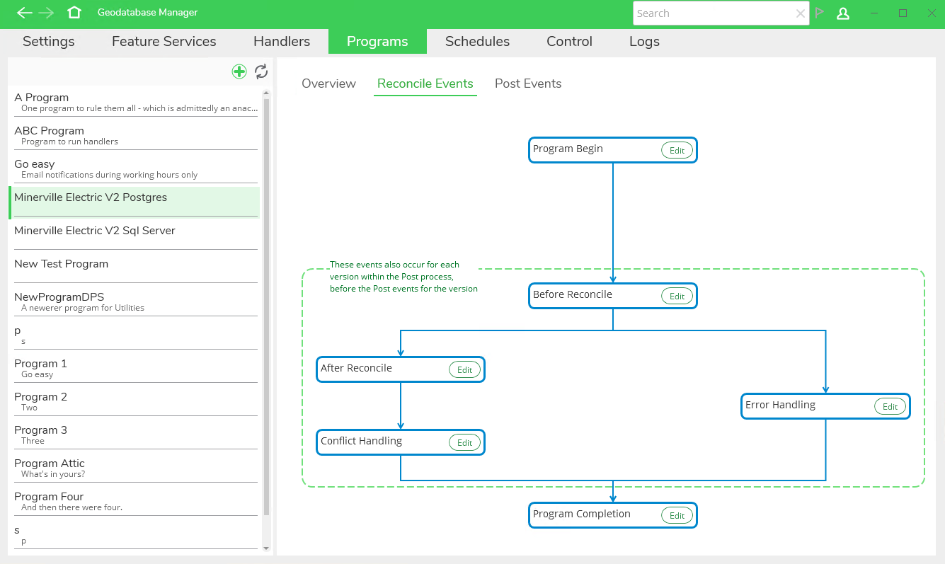Open the Overview tab
Viewport: 945px width, 564px height.
(x=328, y=84)
